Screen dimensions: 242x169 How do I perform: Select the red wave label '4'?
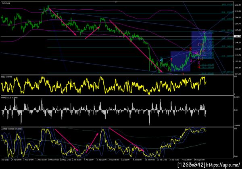199,67
